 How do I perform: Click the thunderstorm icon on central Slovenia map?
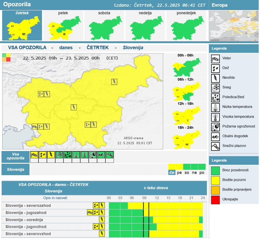74,107
